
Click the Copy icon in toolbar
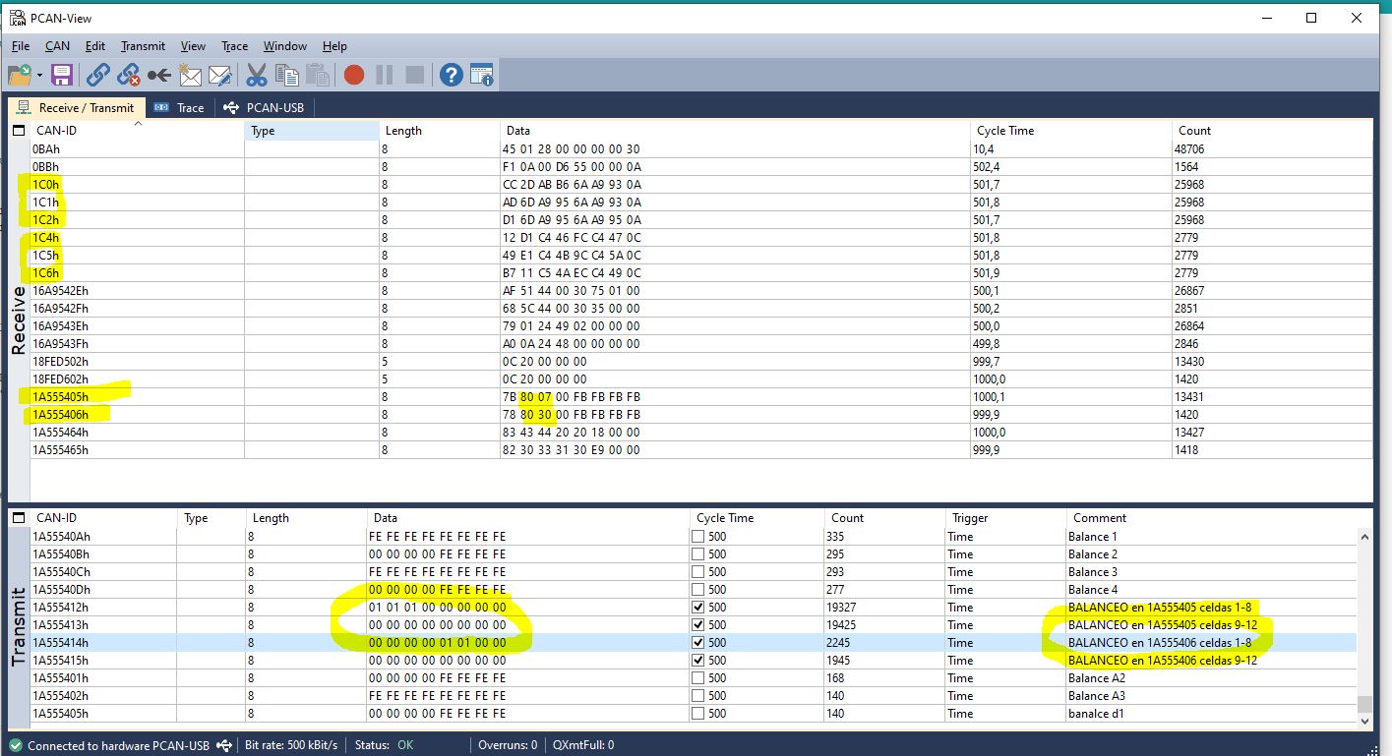(286, 75)
